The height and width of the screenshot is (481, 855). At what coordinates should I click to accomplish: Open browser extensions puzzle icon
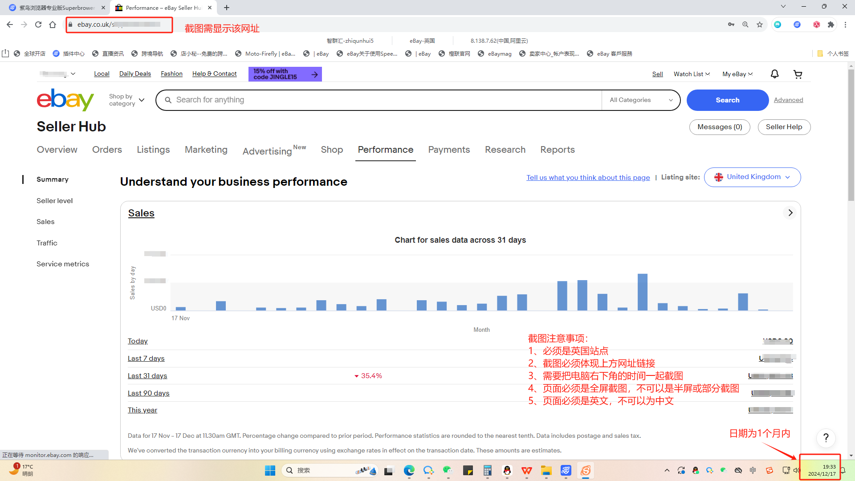(831, 24)
